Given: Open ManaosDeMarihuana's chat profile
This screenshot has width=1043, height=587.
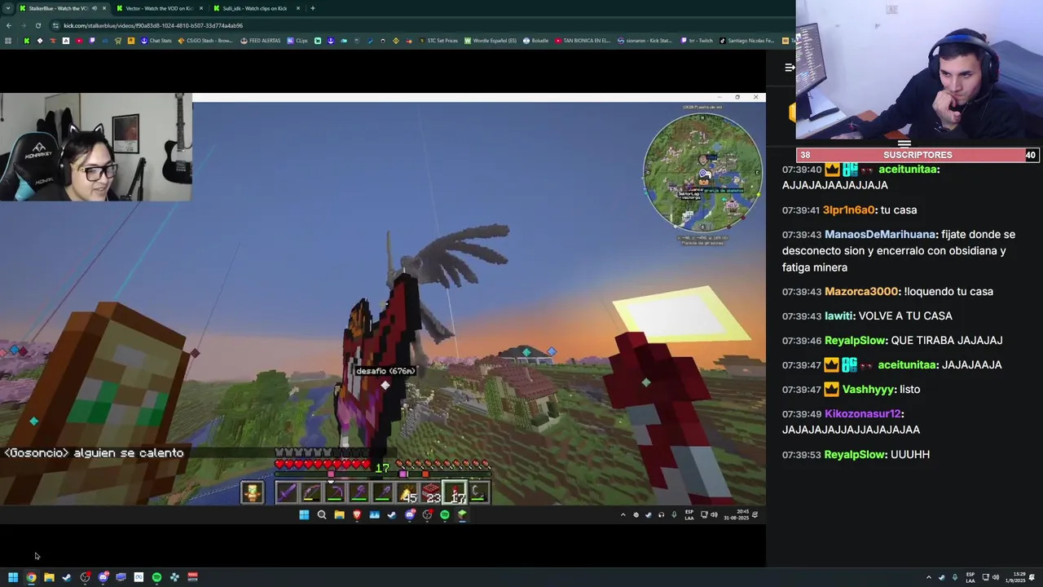Looking at the screenshot, I should pyautogui.click(x=879, y=235).
